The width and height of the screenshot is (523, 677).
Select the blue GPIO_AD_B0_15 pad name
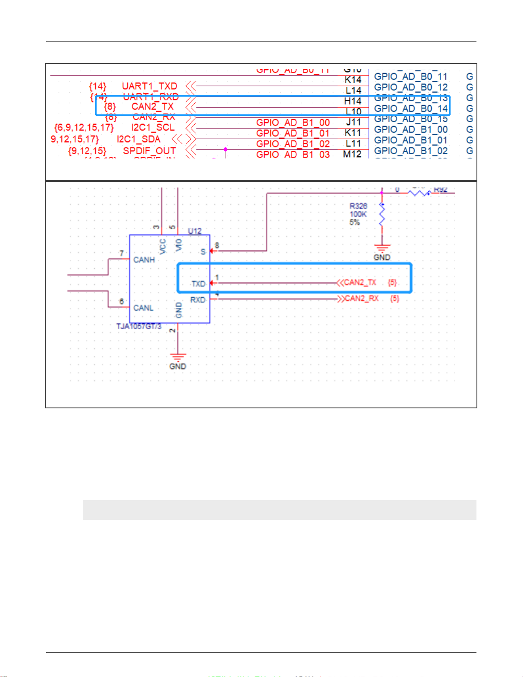411,119
